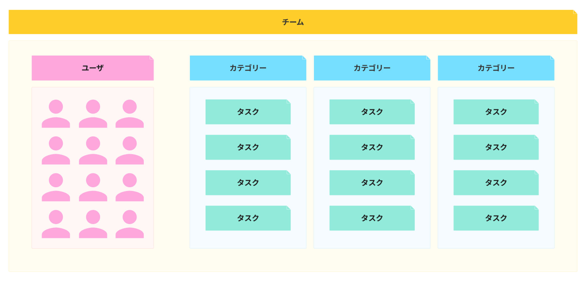Click the third タスク in the right category
This screenshot has width=587, height=281.
point(496,183)
